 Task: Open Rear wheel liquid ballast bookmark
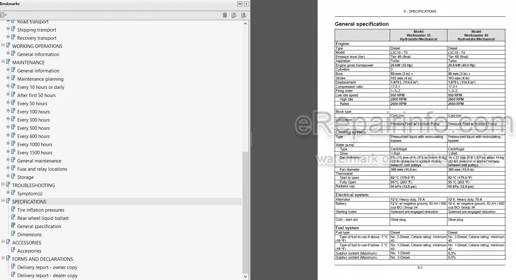(43, 218)
